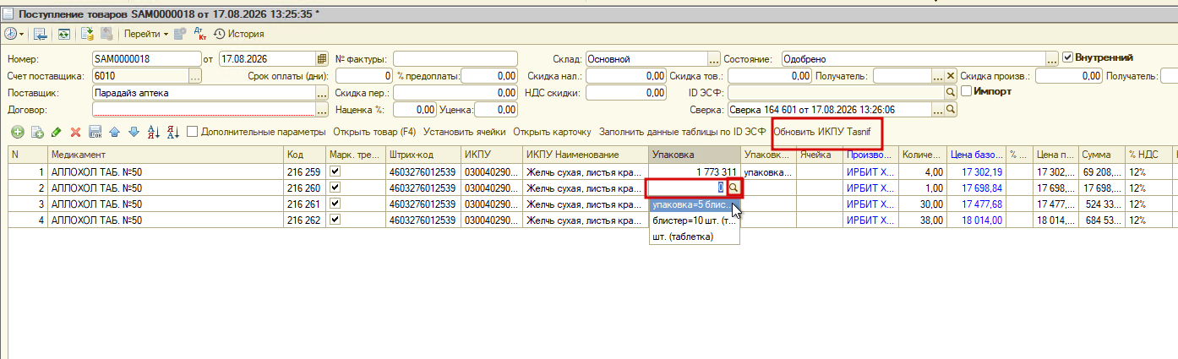Open selection button for Состояние field
The image size is (1178, 359).
pyautogui.click(x=1052, y=59)
